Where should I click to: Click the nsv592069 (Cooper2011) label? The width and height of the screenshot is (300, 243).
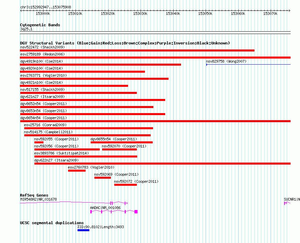(x=116, y=174)
